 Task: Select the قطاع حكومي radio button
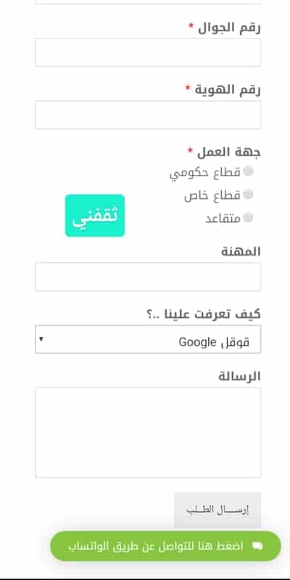tap(249, 171)
